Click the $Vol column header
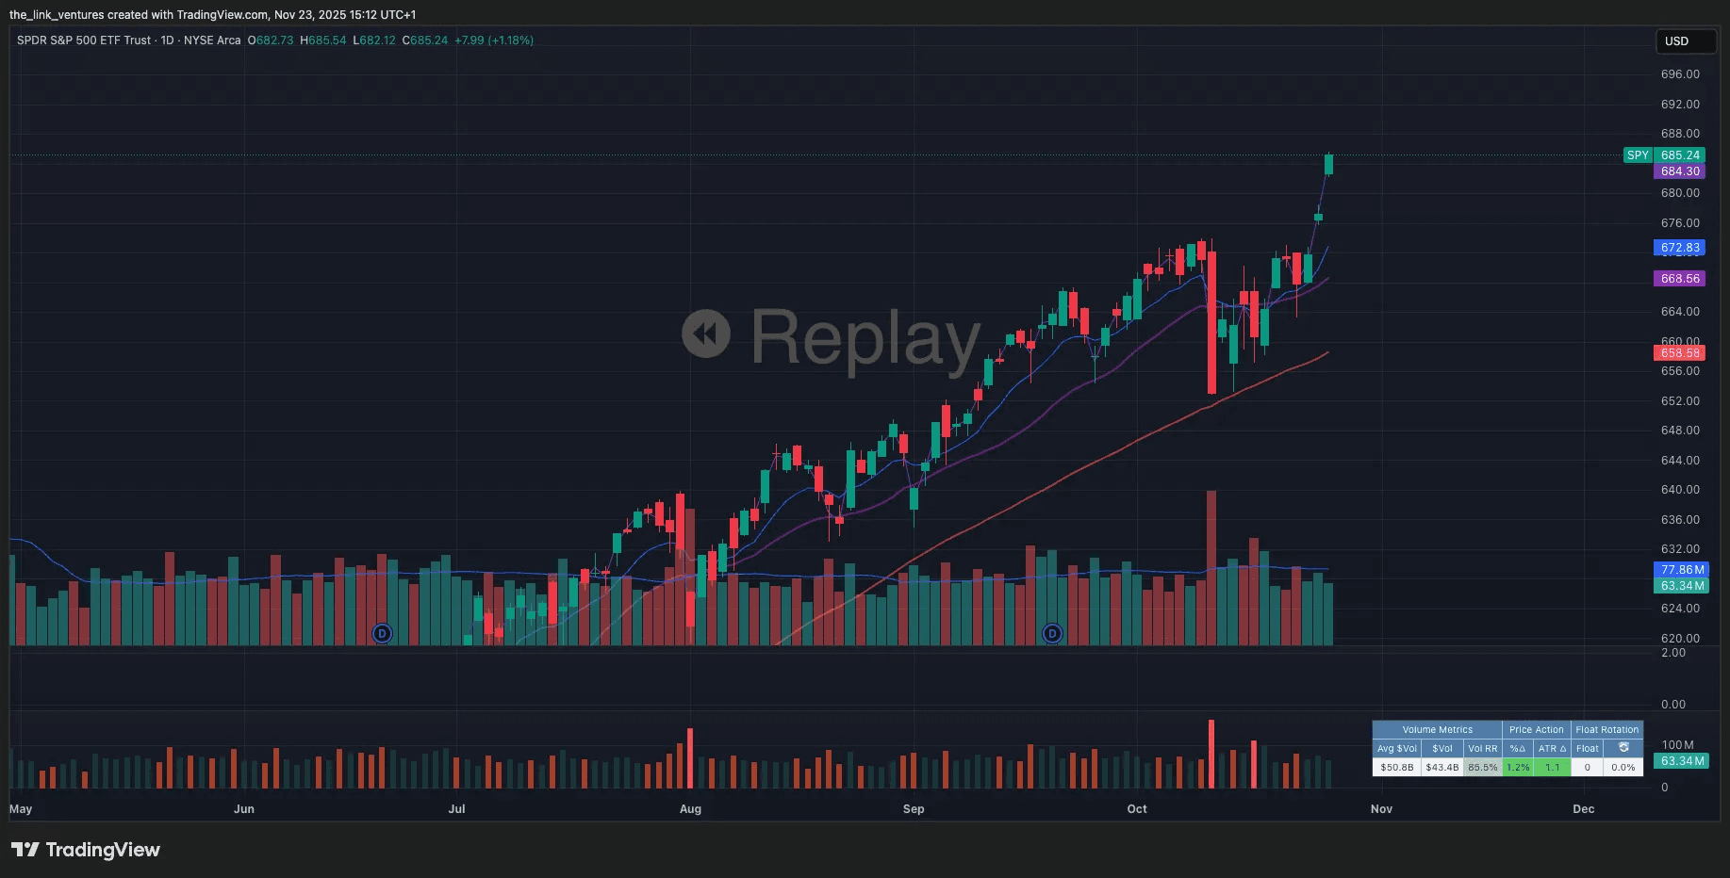Image resolution: width=1730 pixels, height=878 pixels. tap(1442, 749)
